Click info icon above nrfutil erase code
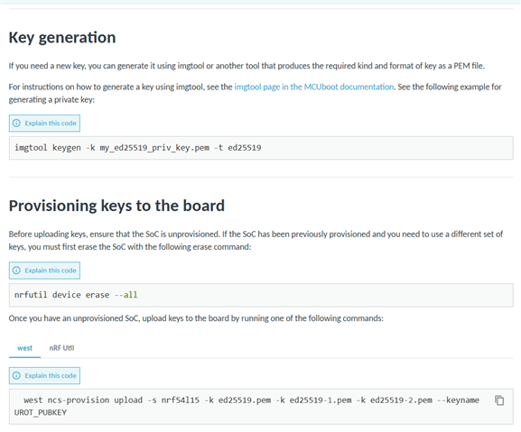This screenshot has height=432, width=521. (16, 271)
